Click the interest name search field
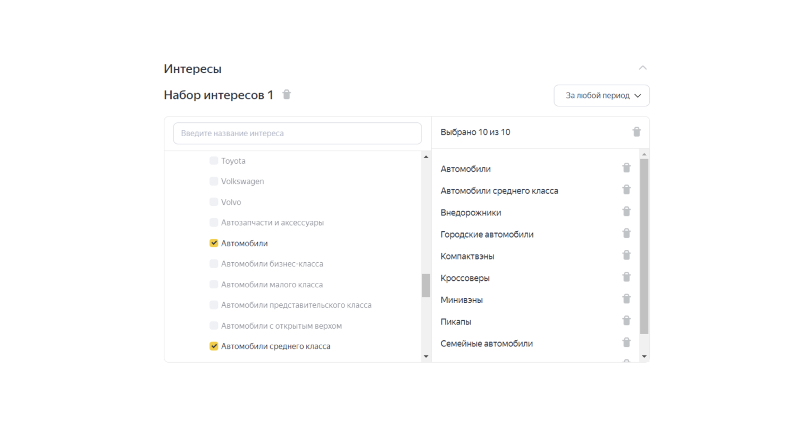 pos(297,134)
